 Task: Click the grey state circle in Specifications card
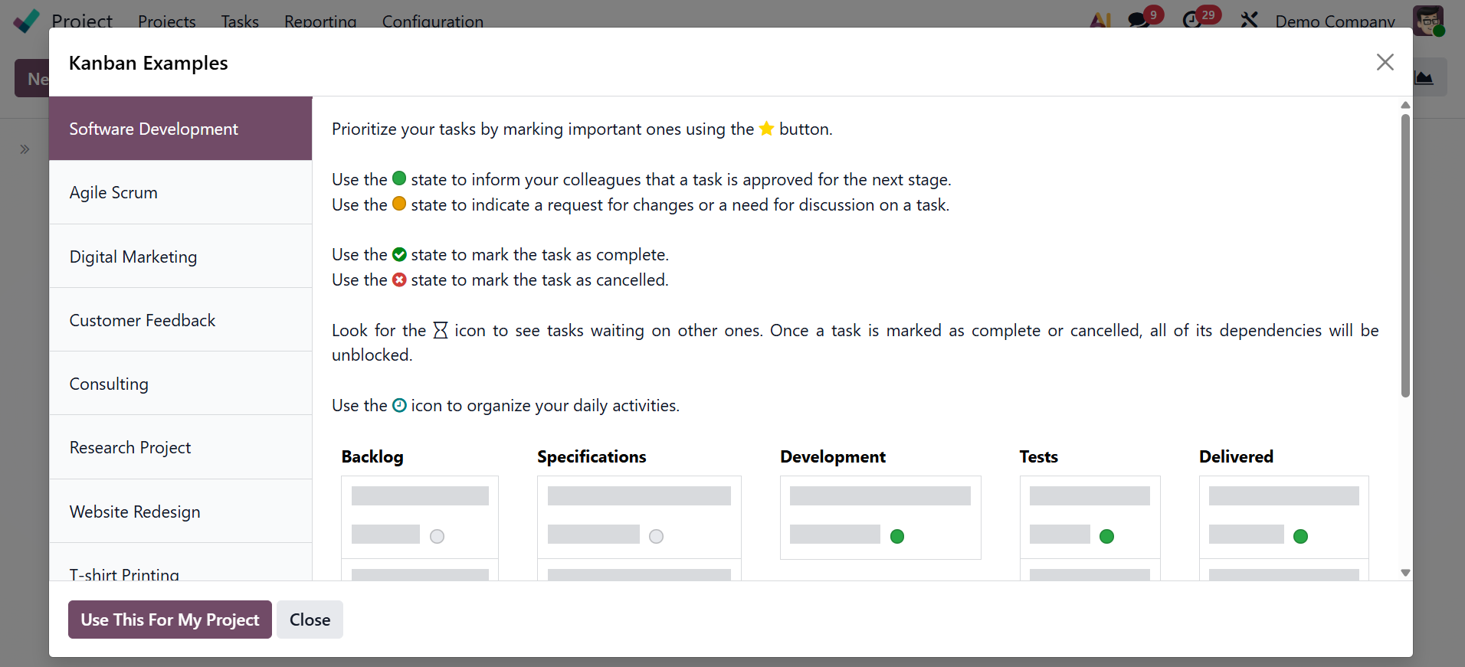656,536
